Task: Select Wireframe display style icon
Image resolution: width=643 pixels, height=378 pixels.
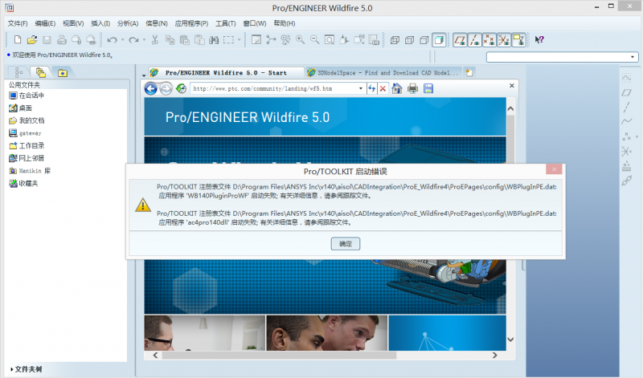Action: click(x=395, y=39)
